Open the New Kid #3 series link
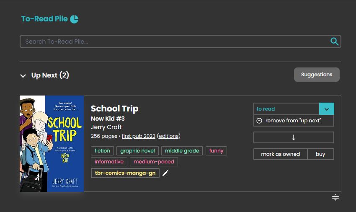Image resolution: width=356 pixels, height=212 pixels. tap(108, 119)
